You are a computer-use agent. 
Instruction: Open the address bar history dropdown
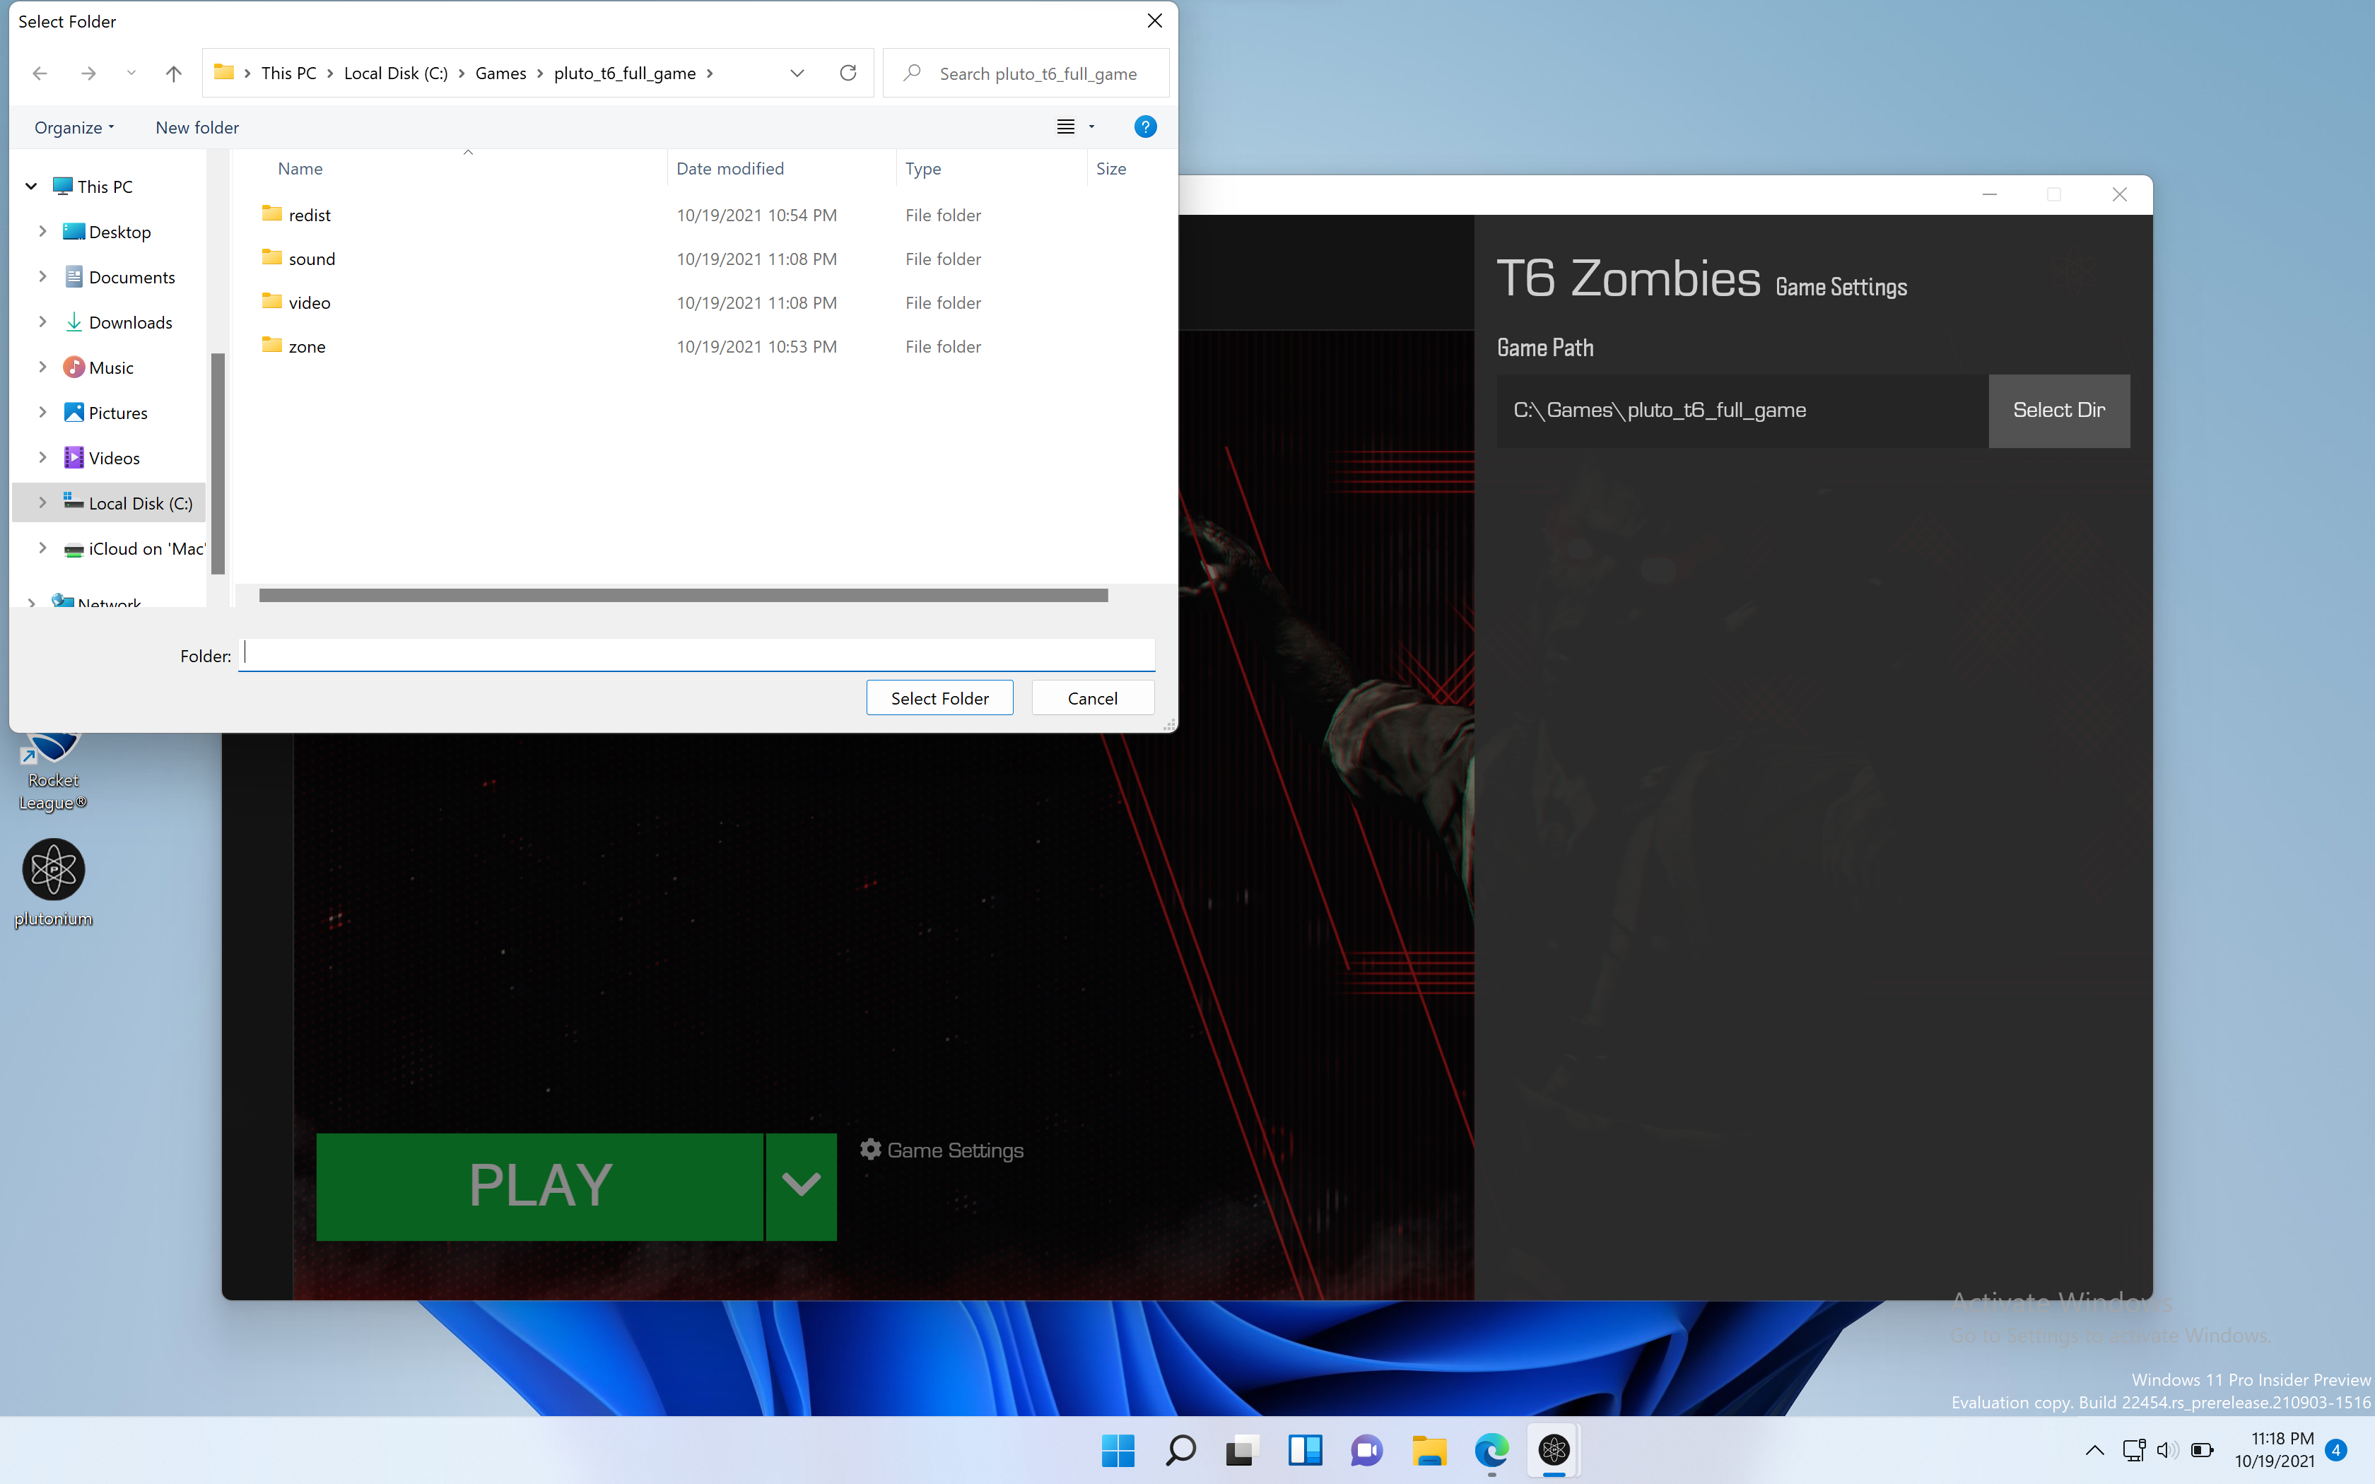point(797,73)
